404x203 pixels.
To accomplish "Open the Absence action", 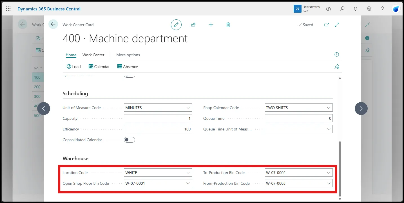I will (128, 67).
